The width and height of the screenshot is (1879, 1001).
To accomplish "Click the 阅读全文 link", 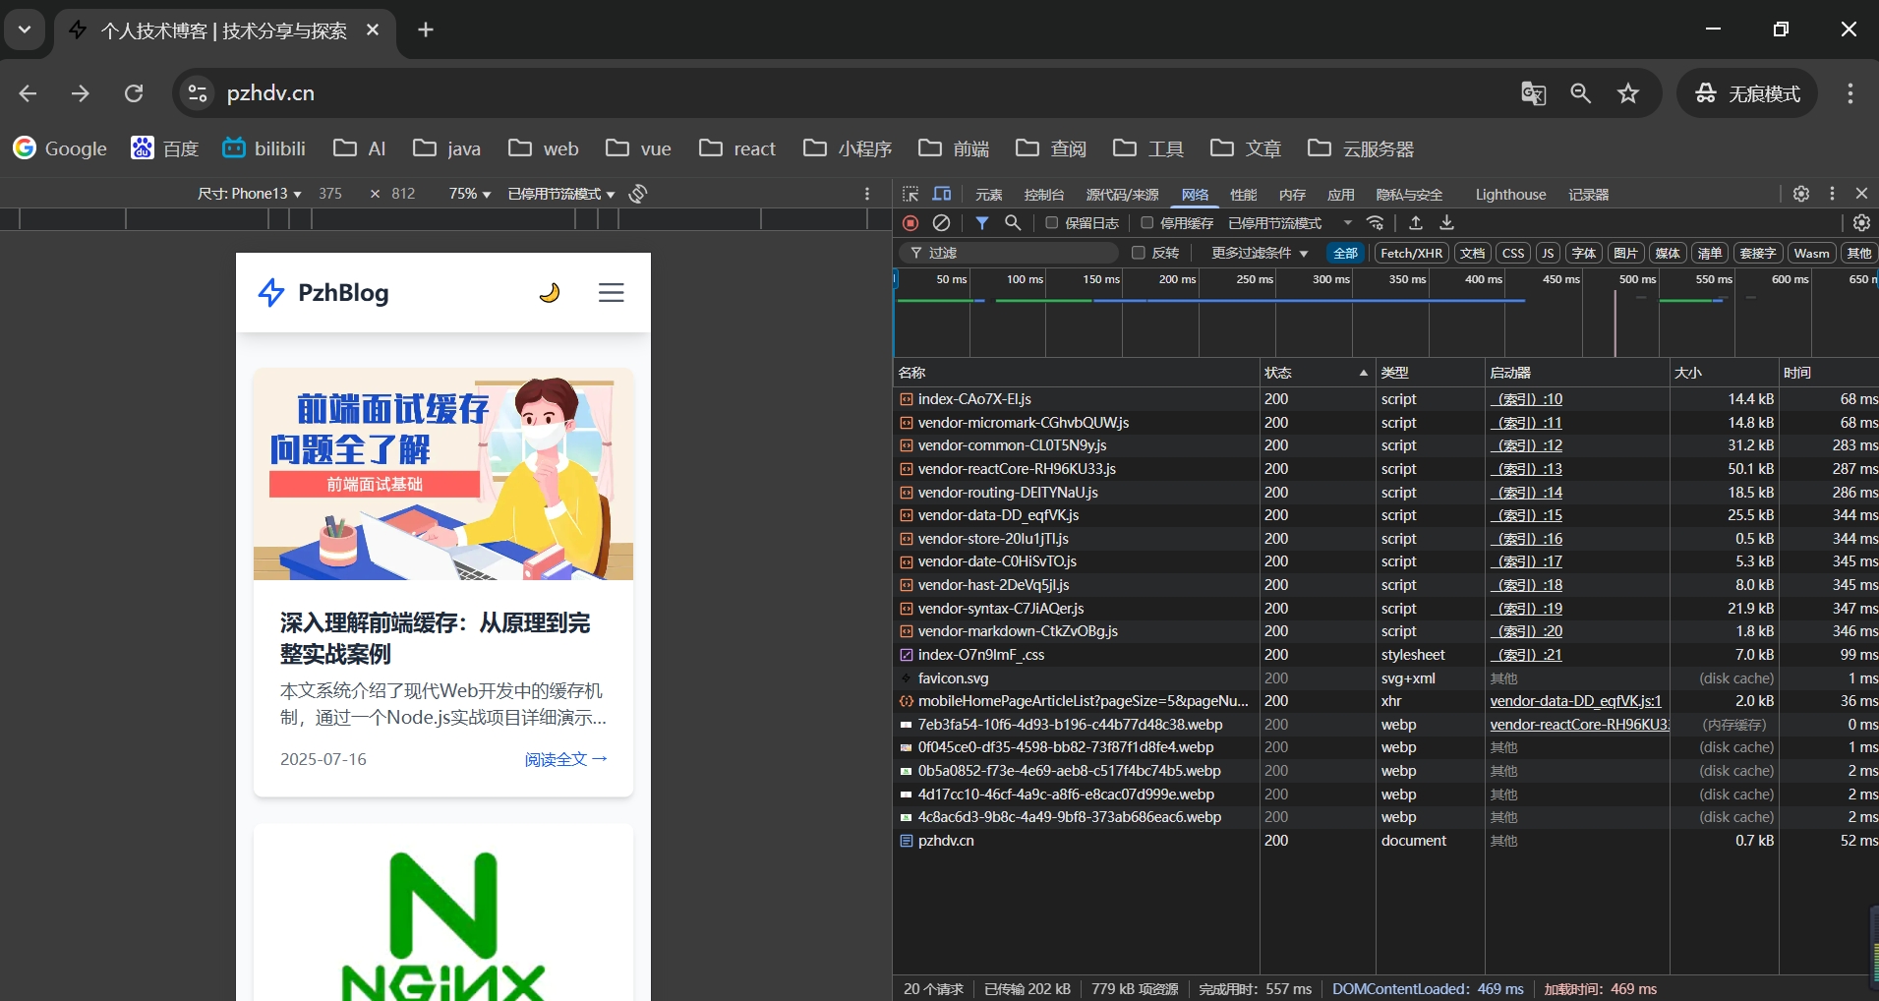I will 565,759.
